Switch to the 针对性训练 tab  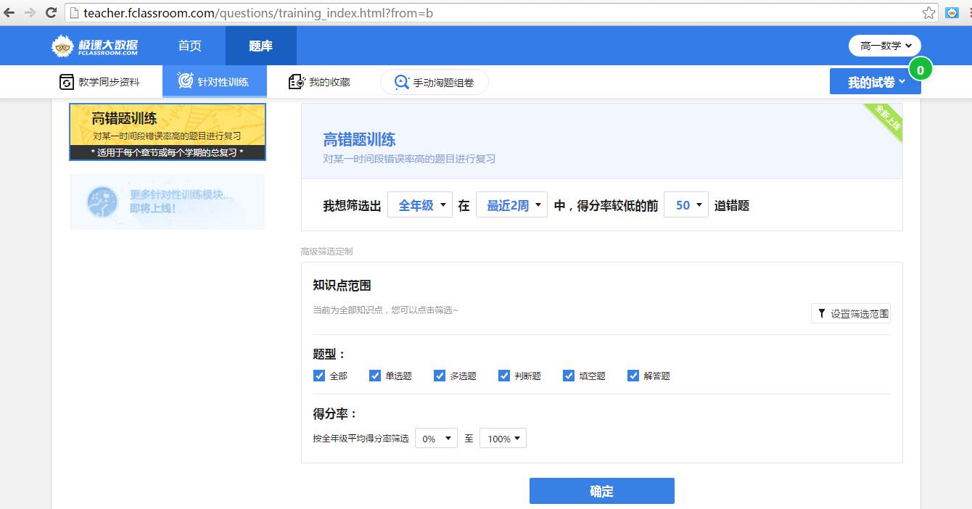coord(215,81)
